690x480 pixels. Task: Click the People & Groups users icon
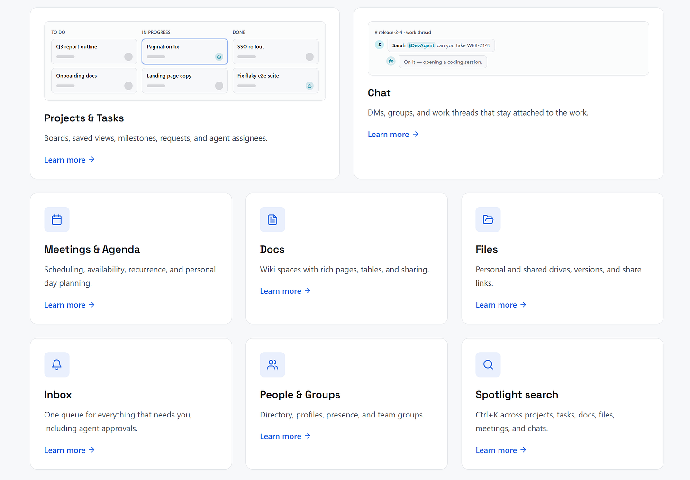[x=272, y=364]
